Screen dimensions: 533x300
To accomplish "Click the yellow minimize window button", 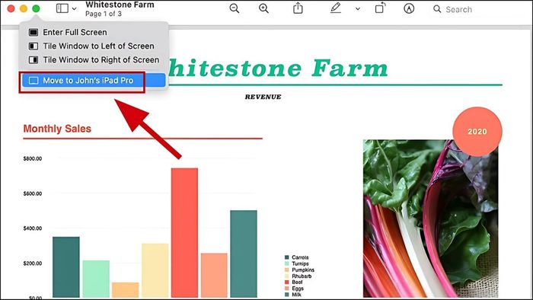I will point(24,8).
